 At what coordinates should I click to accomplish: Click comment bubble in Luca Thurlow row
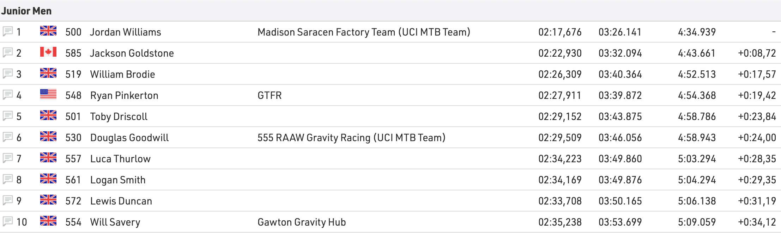point(8,158)
